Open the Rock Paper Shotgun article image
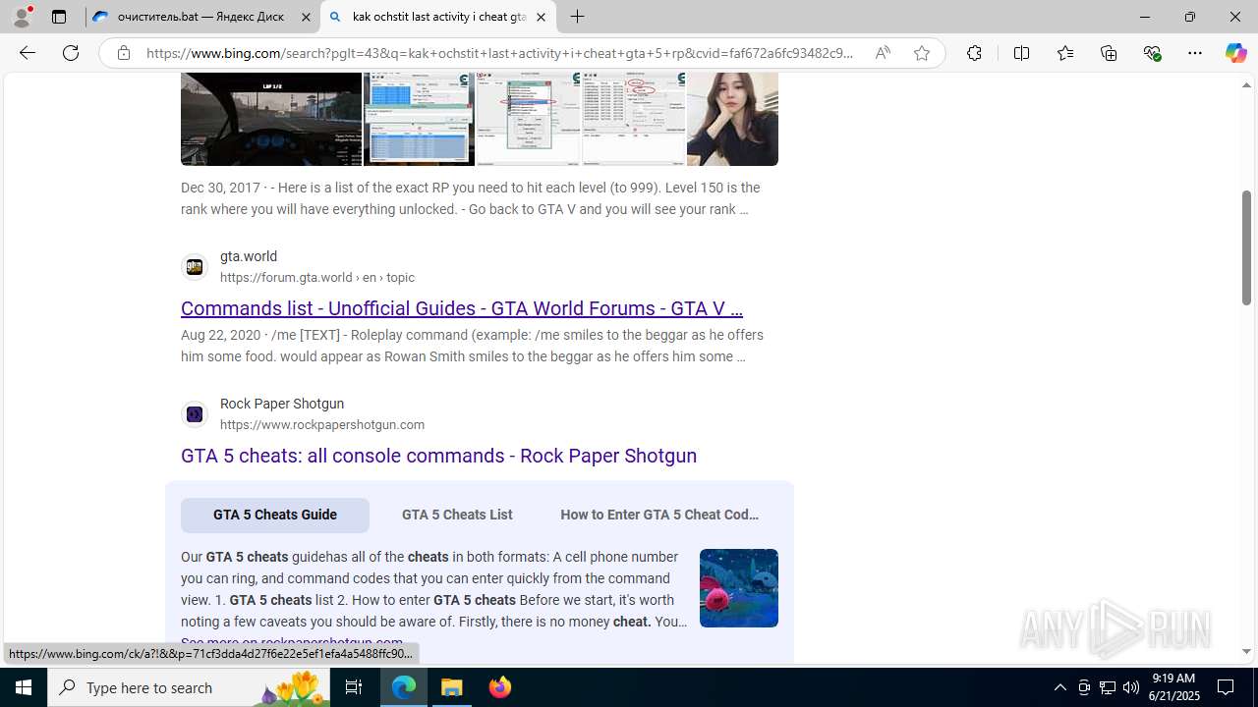Screen dimensions: 1258x707 click(x=739, y=588)
